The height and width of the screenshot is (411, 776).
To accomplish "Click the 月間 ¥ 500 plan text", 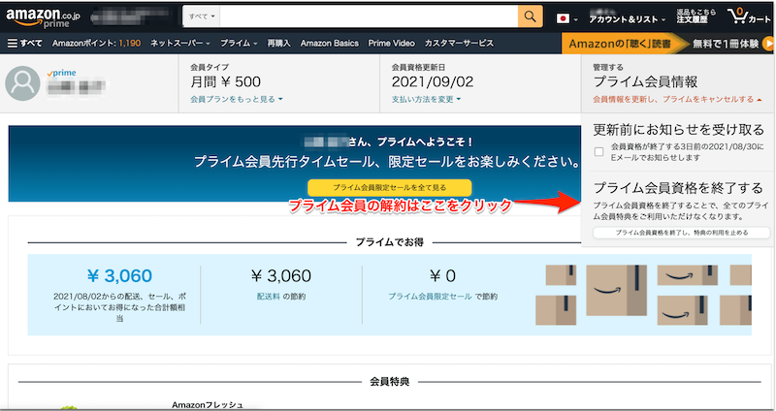I will coord(225,82).
